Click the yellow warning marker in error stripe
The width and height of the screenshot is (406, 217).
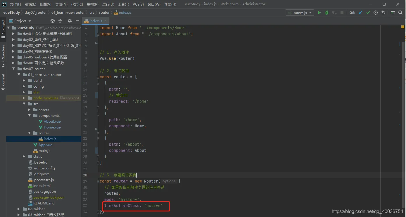pos(403,27)
